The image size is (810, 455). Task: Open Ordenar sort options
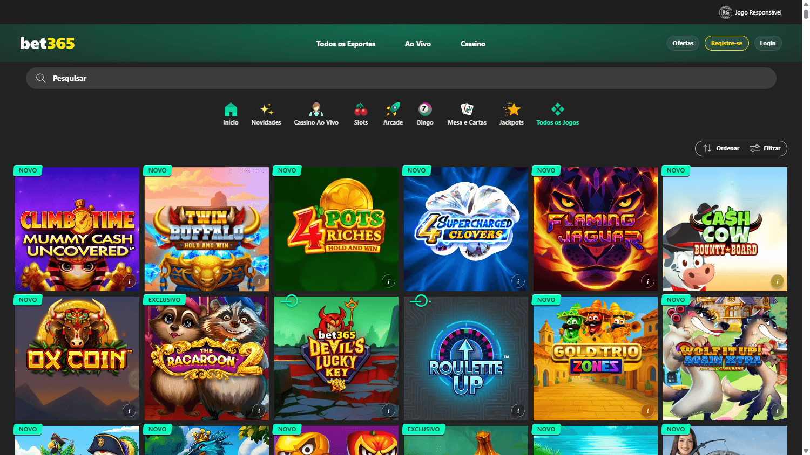tap(721, 148)
